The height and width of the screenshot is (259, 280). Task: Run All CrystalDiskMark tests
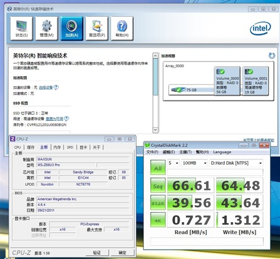point(158,167)
